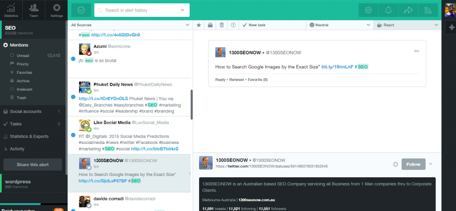Open notifications bell icon
456x211 pixels.
point(388,10)
